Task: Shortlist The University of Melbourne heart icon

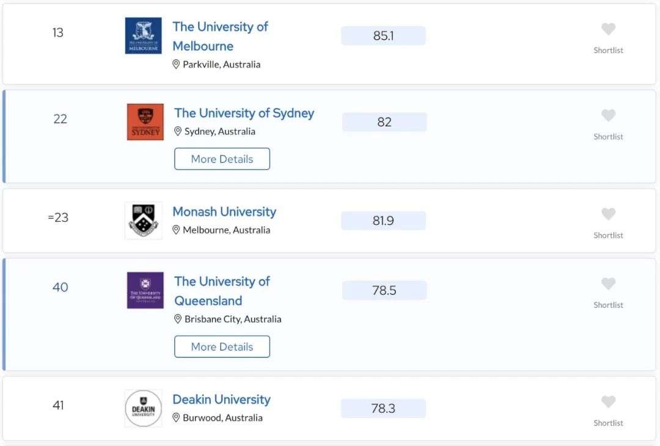Action: click(x=608, y=29)
